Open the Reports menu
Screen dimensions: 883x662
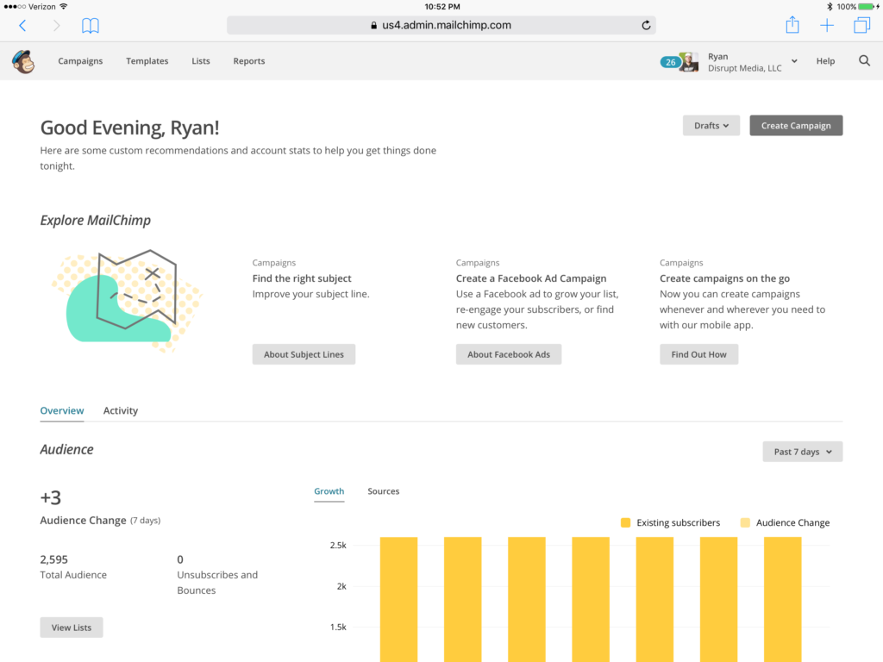pos(249,61)
